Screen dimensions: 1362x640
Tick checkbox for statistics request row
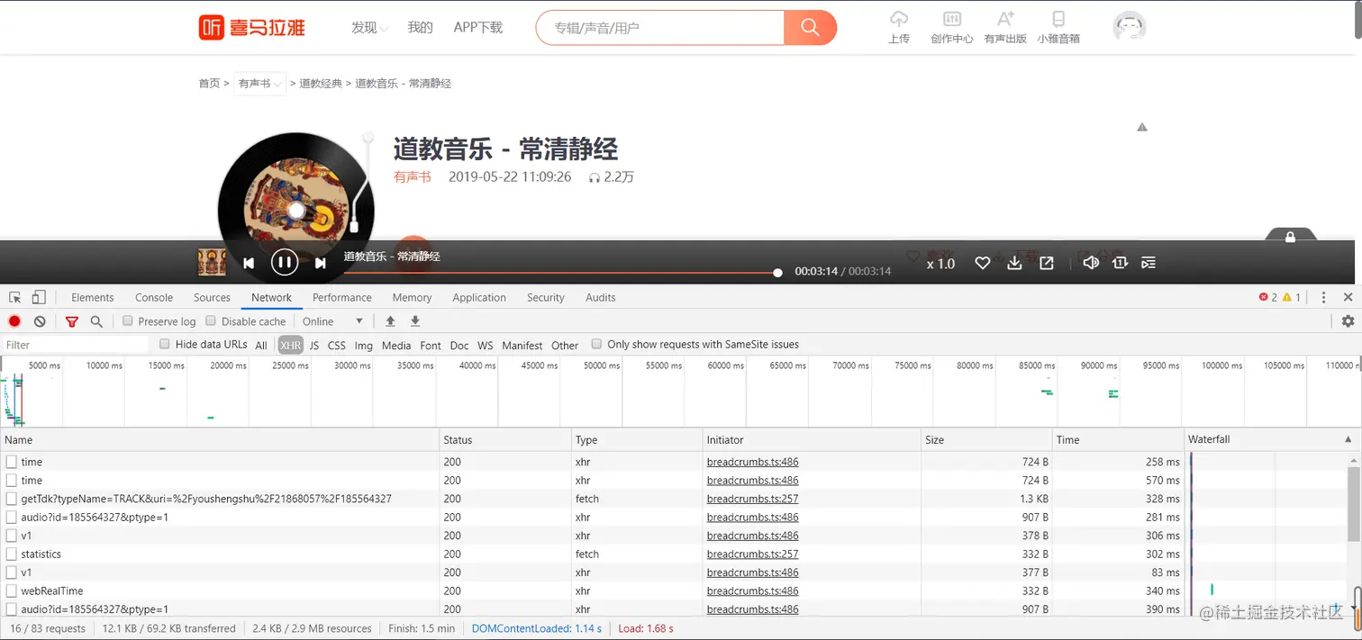(12, 554)
